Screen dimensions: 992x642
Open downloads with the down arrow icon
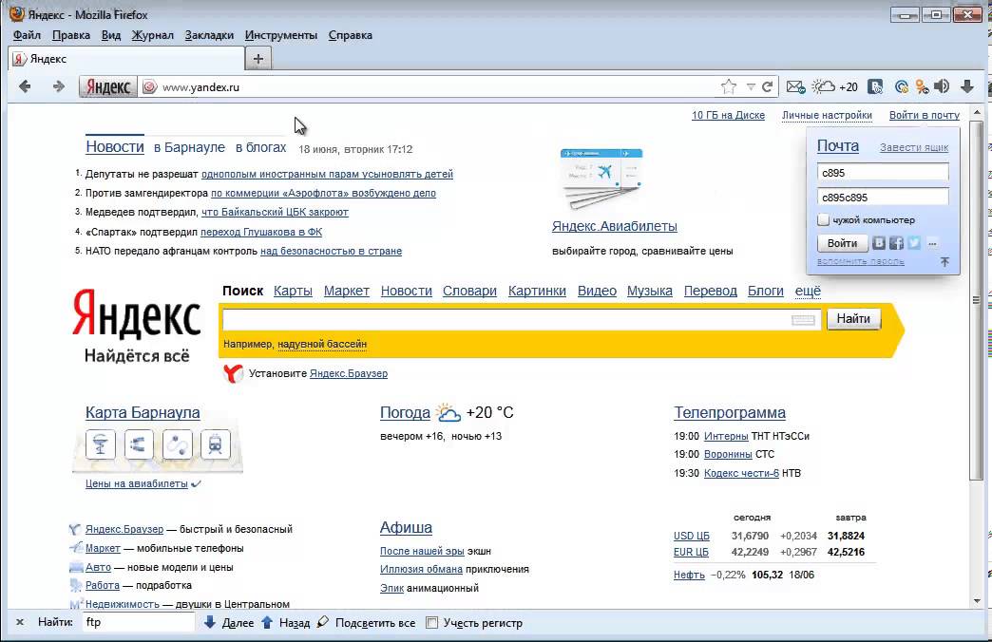tap(966, 86)
